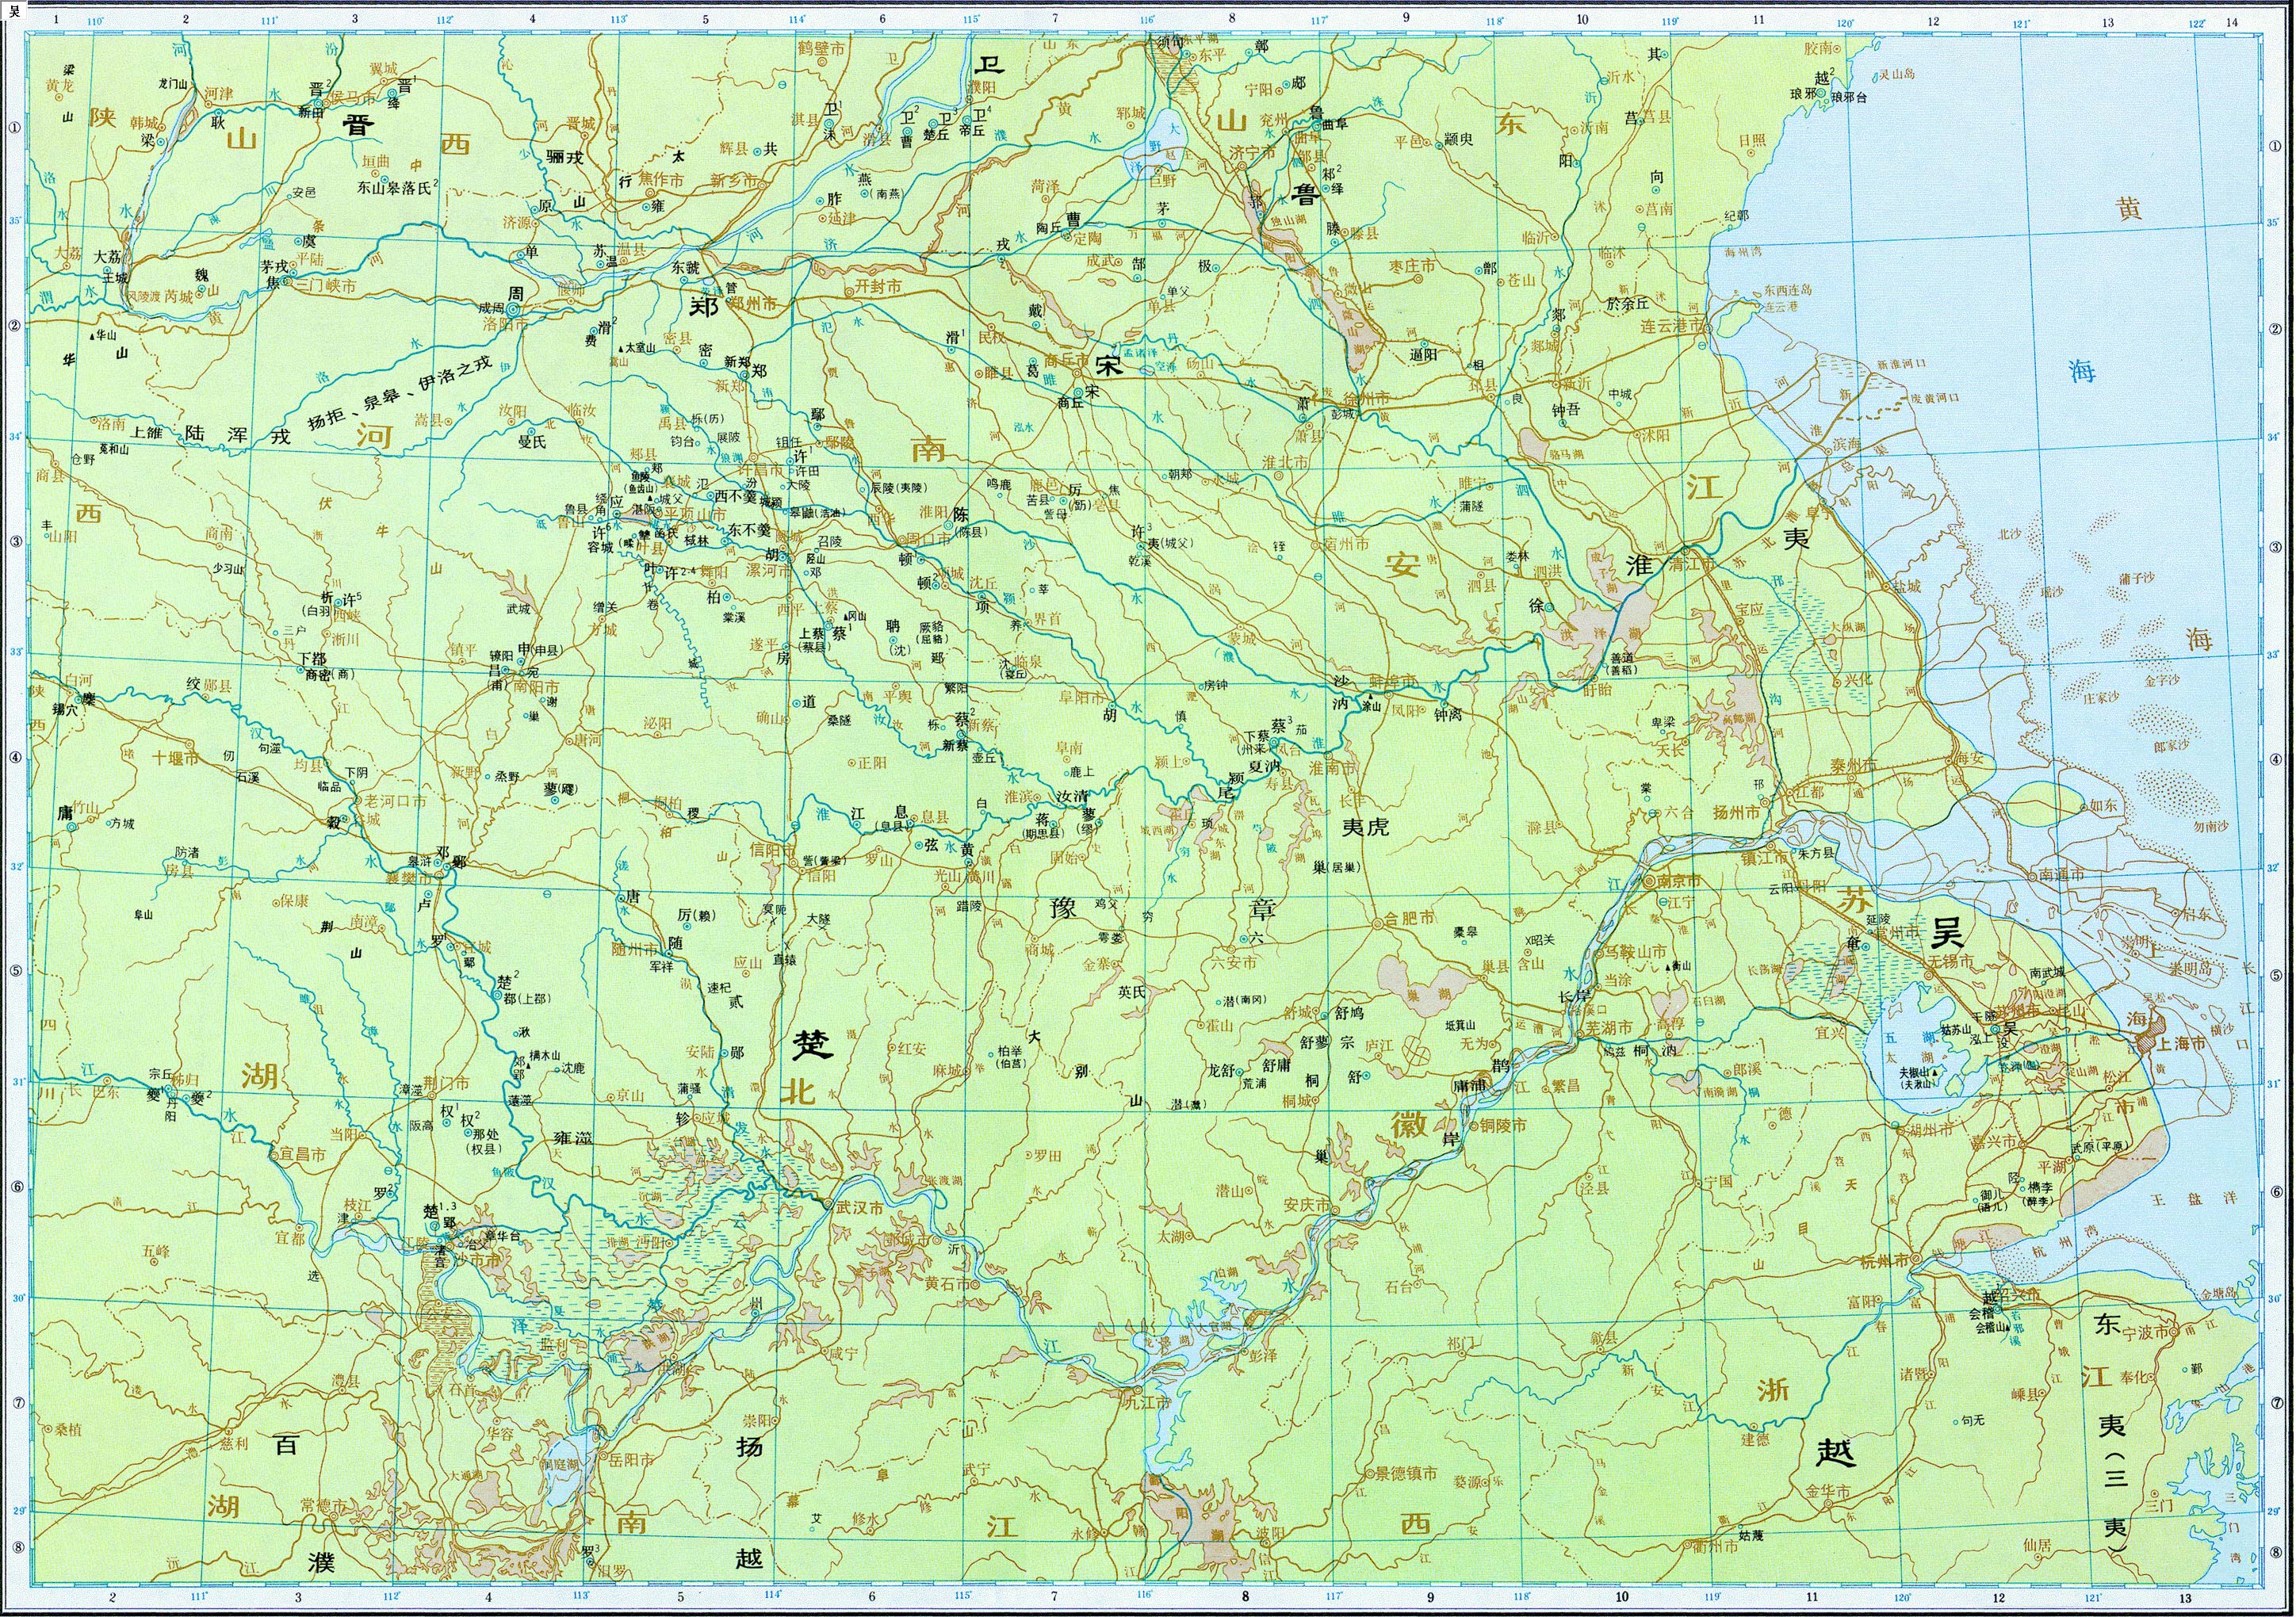This screenshot has height=1617, width=2296.
Task: Click the 宁波市 city label
Action: [2147, 1333]
